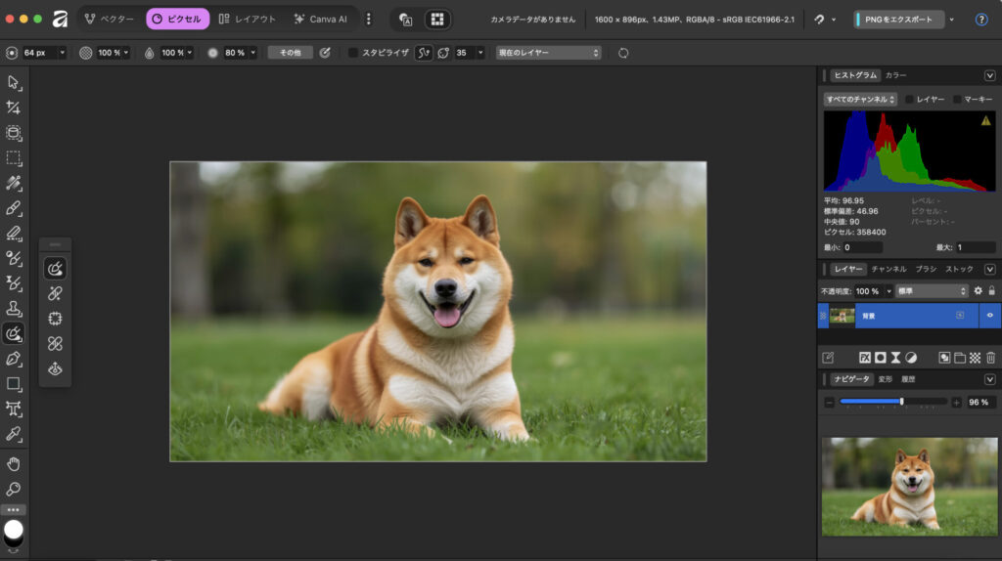The height and width of the screenshot is (561, 1002).
Task: Open the チャンネル panel tab
Action: pyautogui.click(x=888, y=269)
